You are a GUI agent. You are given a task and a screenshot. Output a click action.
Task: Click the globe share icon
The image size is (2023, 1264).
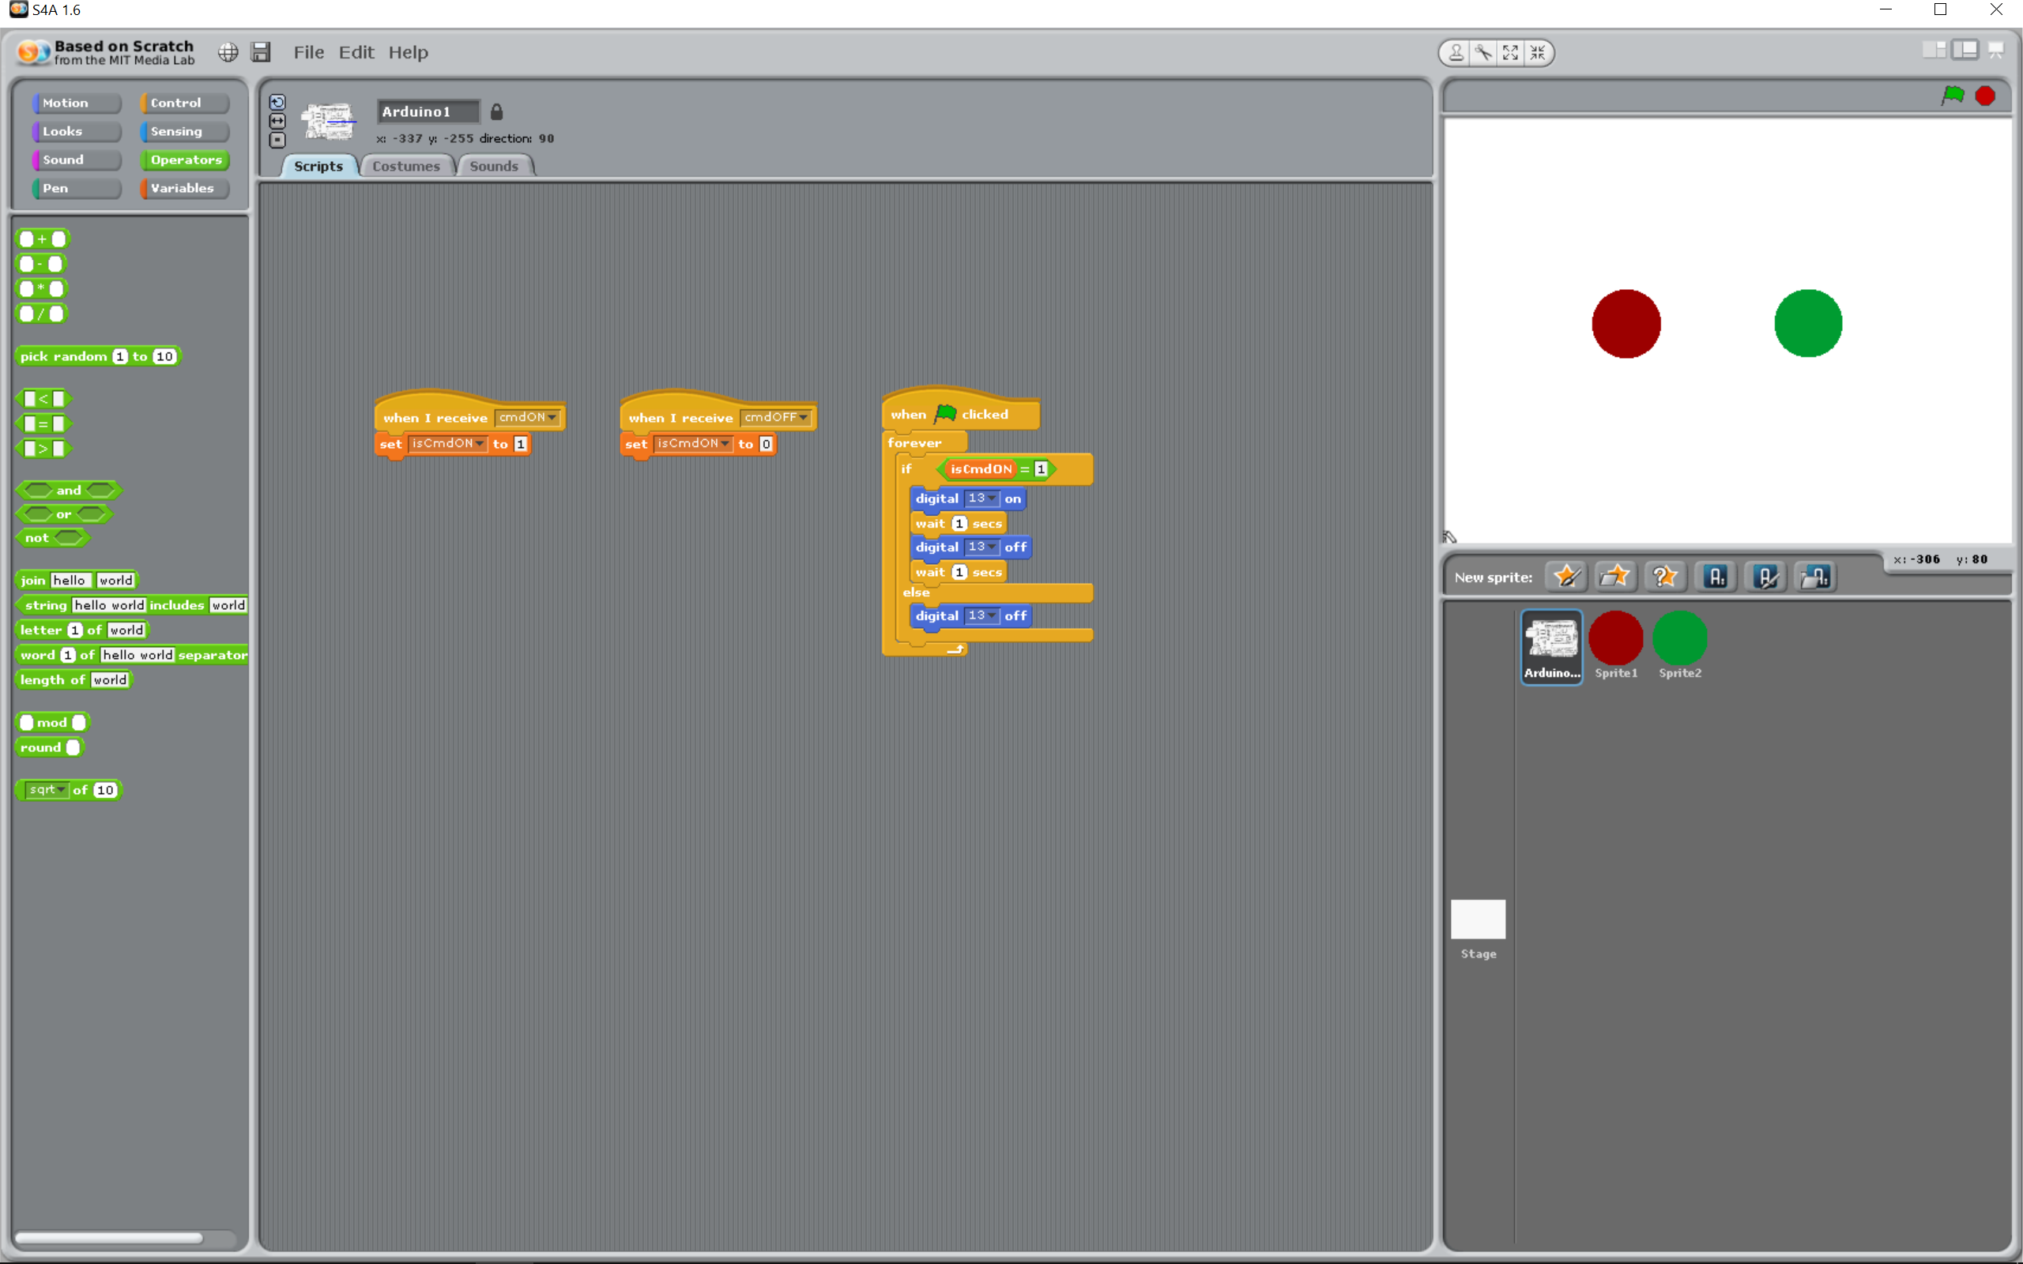228,52
